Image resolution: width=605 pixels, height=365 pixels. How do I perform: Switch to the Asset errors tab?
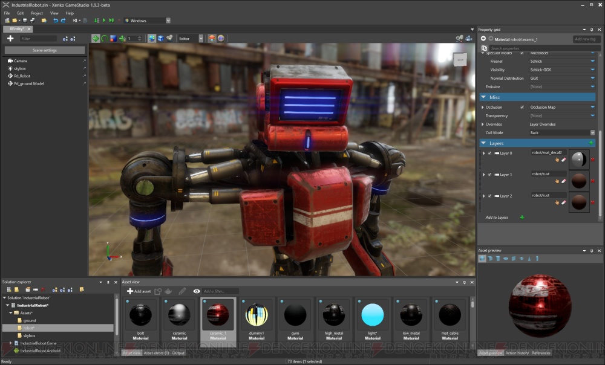coord(156,353)
